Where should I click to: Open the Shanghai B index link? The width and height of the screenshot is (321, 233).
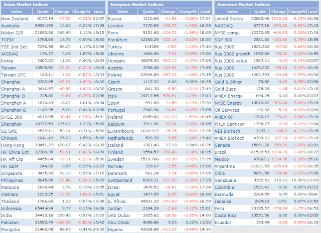[x=13, y=96]
